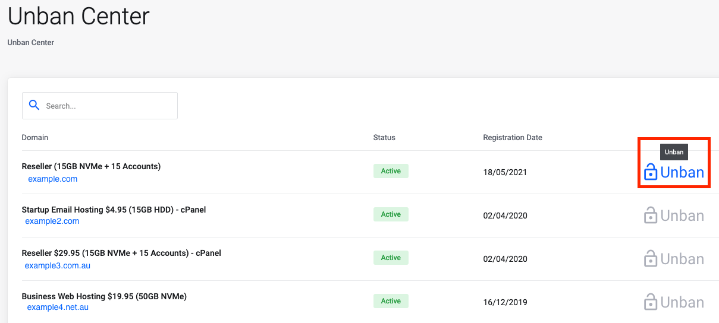Open the example2.com domain link
The image size is (719, 323).
(52, 221)
